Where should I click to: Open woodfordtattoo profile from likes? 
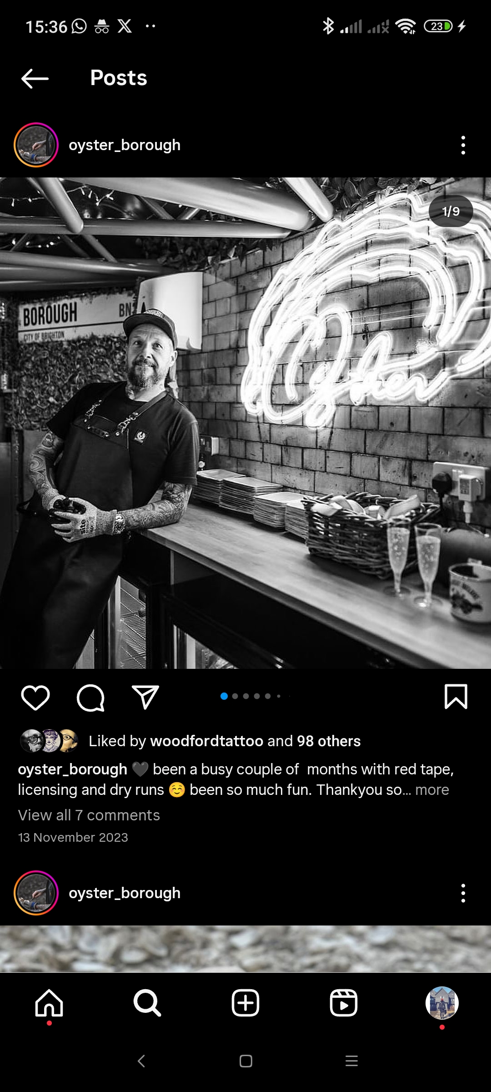pyautogui.click(x=207, y=741)
